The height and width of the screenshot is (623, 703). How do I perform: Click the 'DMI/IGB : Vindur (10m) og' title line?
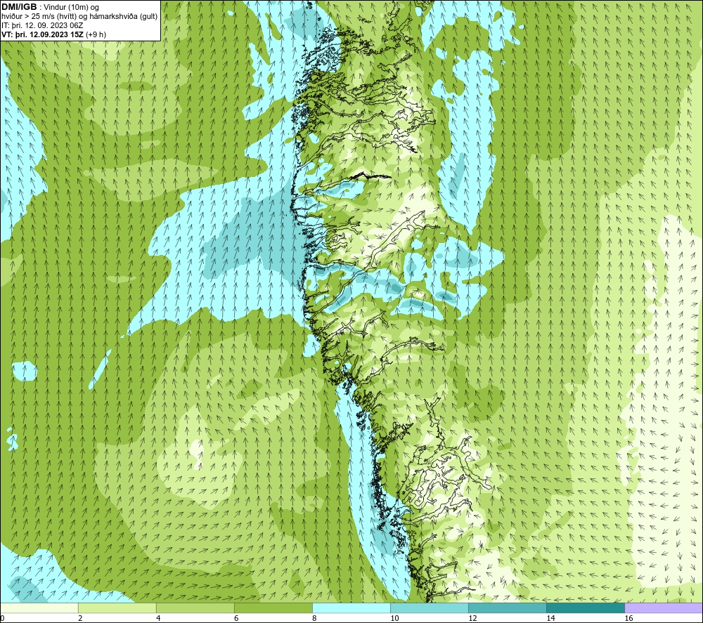coord(50,7)
